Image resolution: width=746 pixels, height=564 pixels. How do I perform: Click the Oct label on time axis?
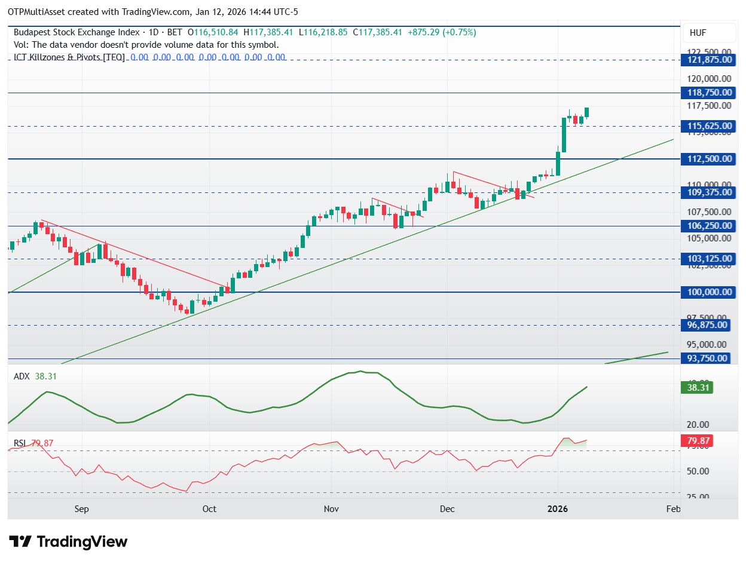tap(209, 509)
